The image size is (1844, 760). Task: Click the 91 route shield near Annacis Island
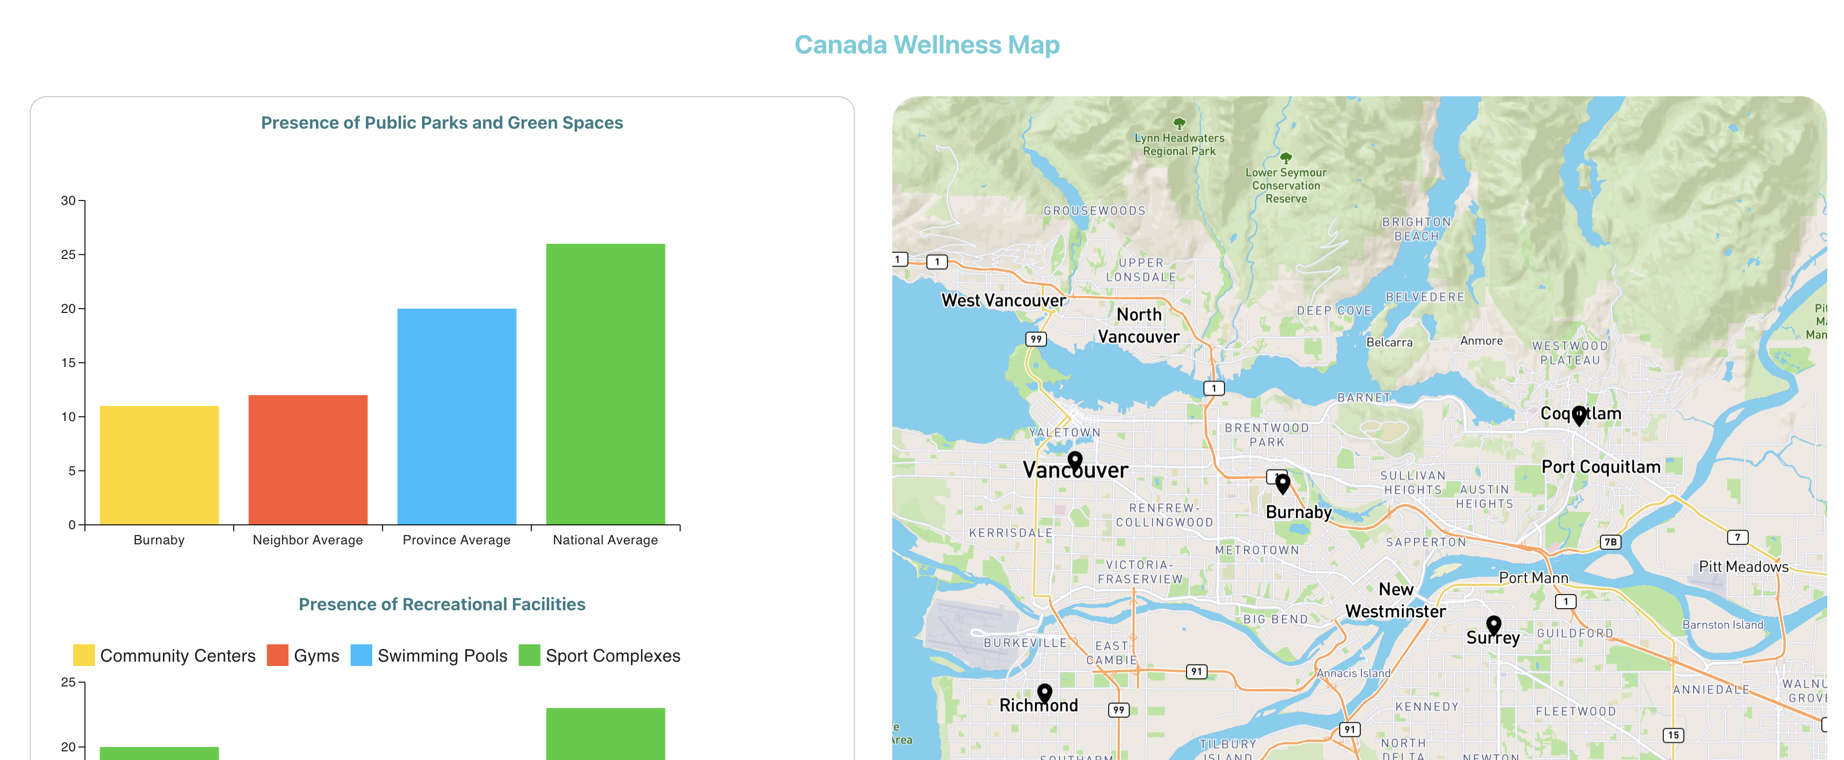(x=1350, y=729)
